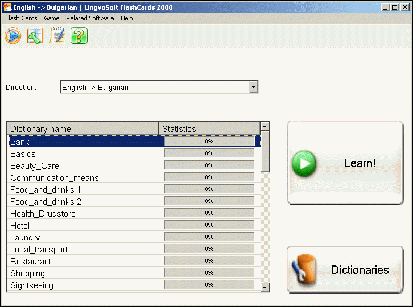The width and height of the screenshot is (413, 307).
Task: Minimize the FlashCards window
Action: tap(385, 7)
